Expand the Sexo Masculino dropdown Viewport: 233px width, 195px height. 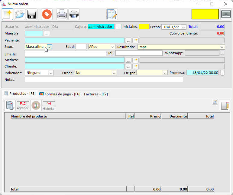point(49,47)
